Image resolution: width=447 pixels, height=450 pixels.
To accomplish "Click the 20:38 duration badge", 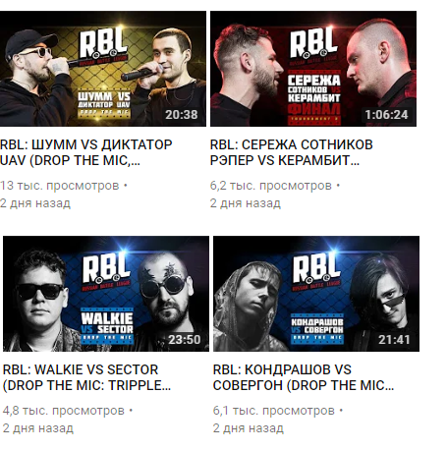I will click(x=182, y=115).
